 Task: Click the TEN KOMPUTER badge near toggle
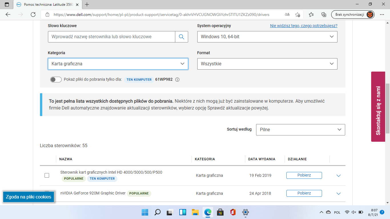(x=139, y=80)
